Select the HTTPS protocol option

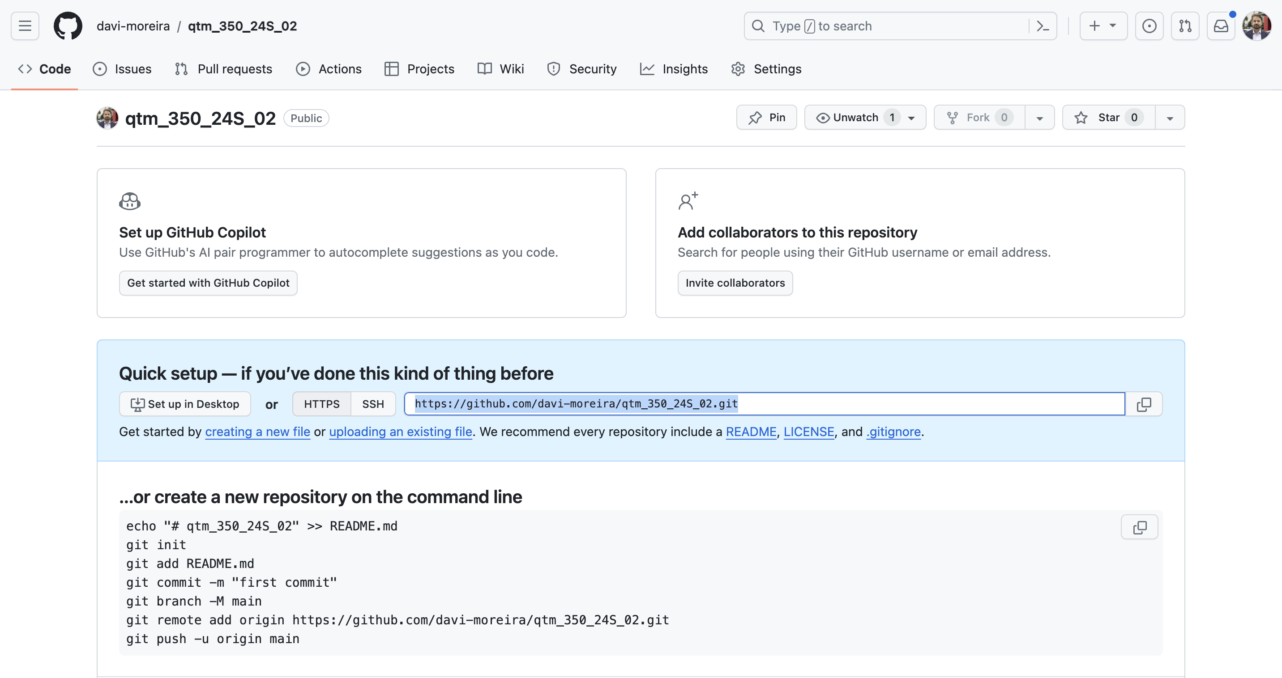tap(321, 404)
